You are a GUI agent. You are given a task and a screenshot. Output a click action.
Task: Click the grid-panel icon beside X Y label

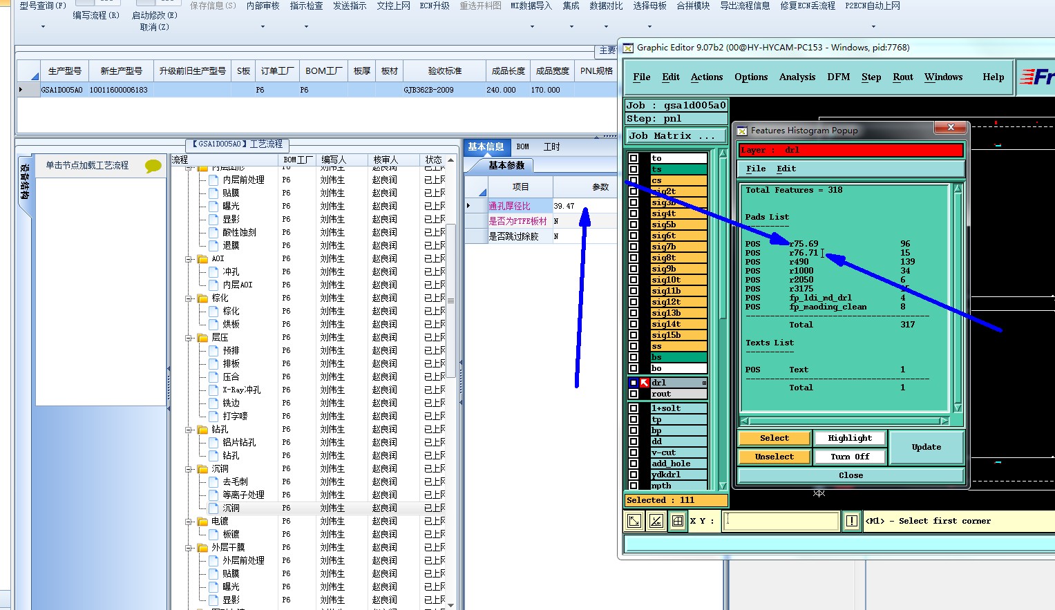678,521
